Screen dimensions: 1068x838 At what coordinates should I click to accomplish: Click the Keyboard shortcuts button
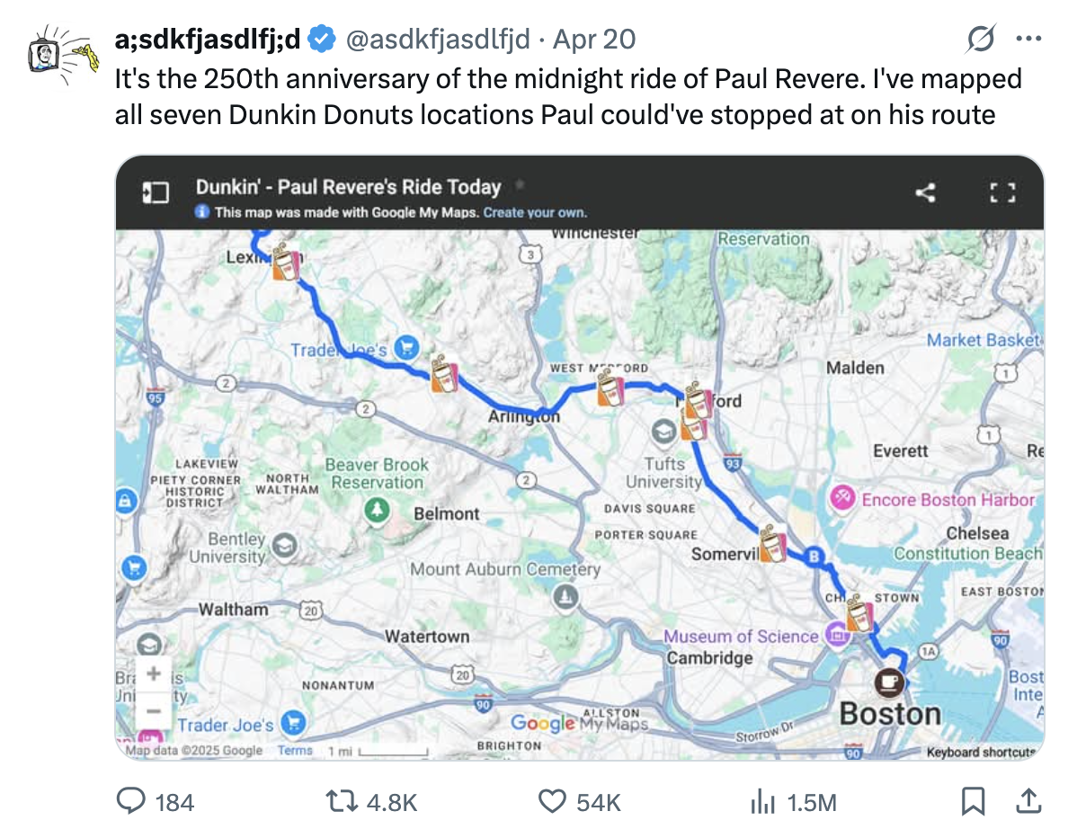(982, 753)
